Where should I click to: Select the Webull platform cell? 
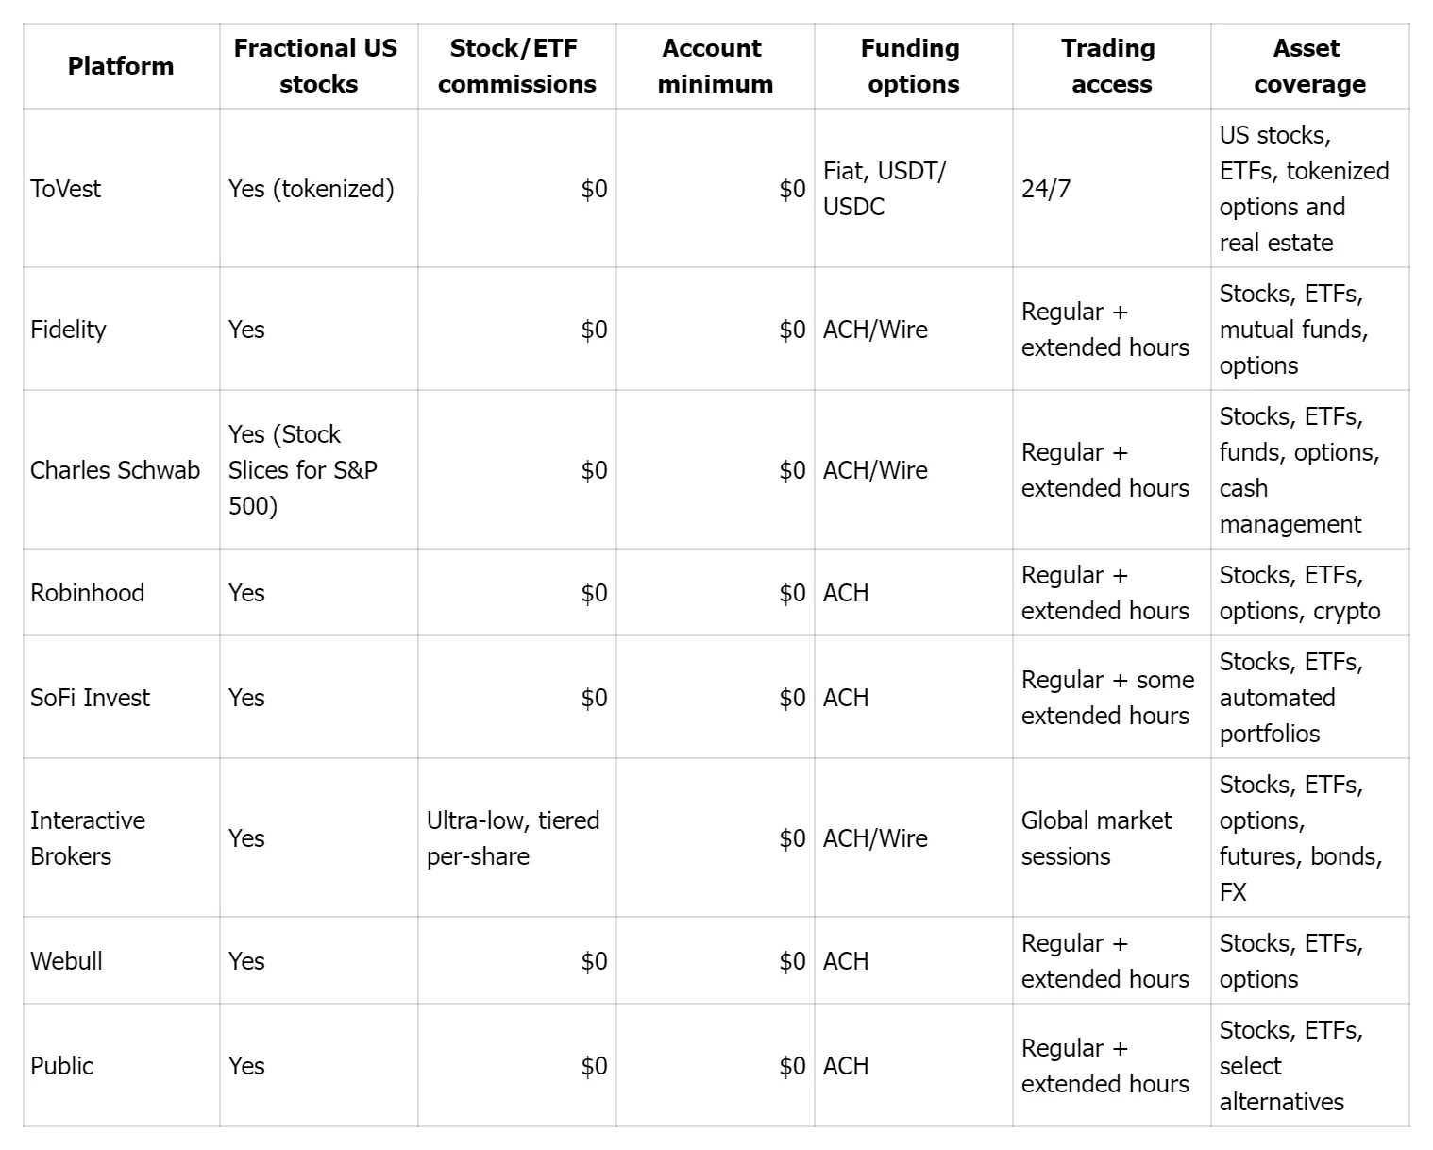coord(66,961)
